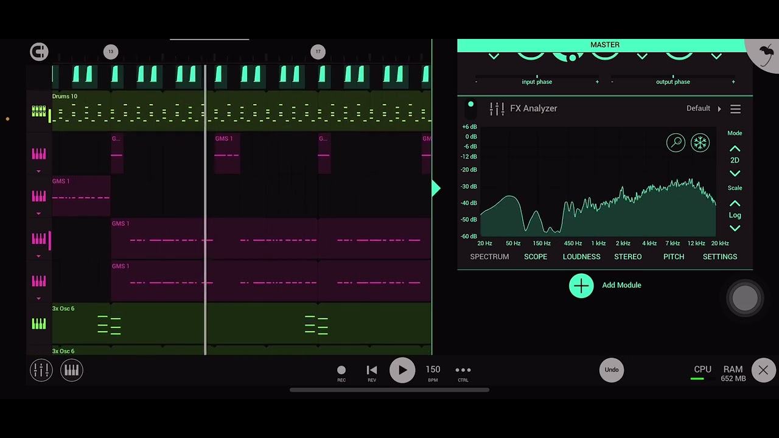Viewport: 779px width, 438px height.
Task: Switch to the SPECTRUM tab
Action: pyautogui.click(x=489, y=257)
